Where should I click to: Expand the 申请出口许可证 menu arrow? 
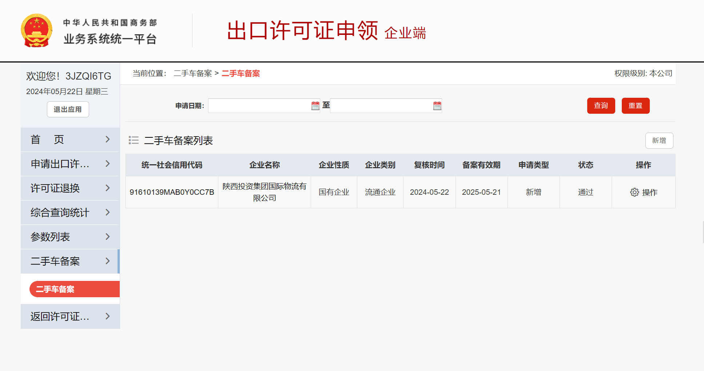107,164
